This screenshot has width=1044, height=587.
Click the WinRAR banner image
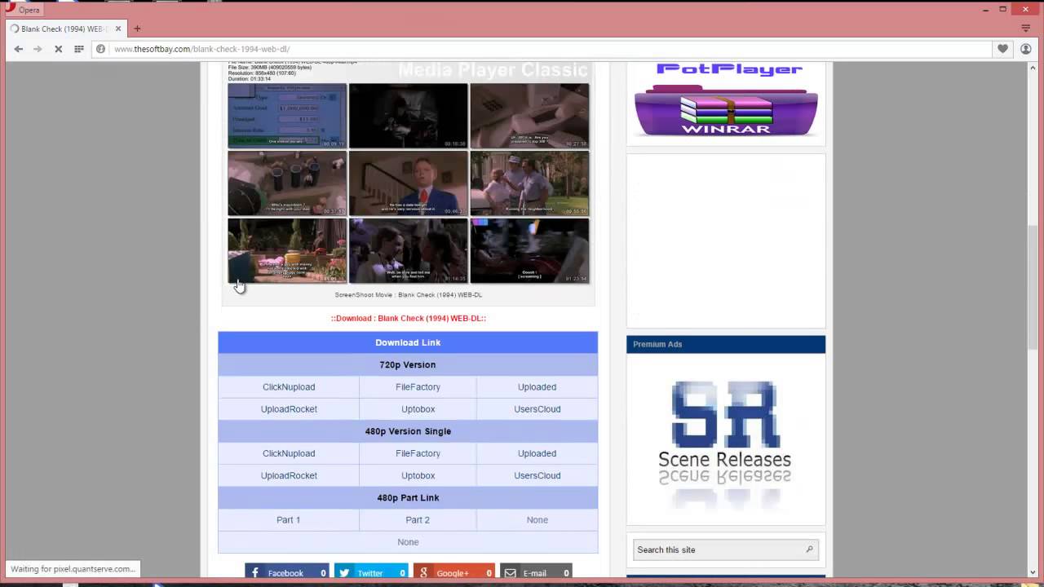click(x=726, y=113)
